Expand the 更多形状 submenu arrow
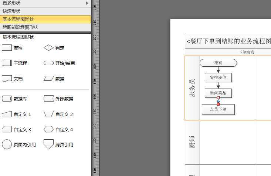Image resolution: width=271 pixels, height=176 pixels. [x=87, y=3]
